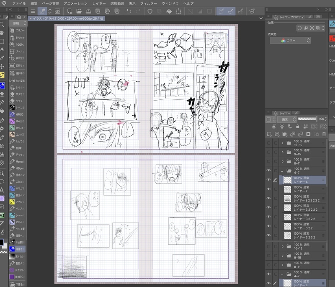335x287 pixels.
Task: Hide layer レイヤー 2 with its eye icon
Action: [268, 189]
